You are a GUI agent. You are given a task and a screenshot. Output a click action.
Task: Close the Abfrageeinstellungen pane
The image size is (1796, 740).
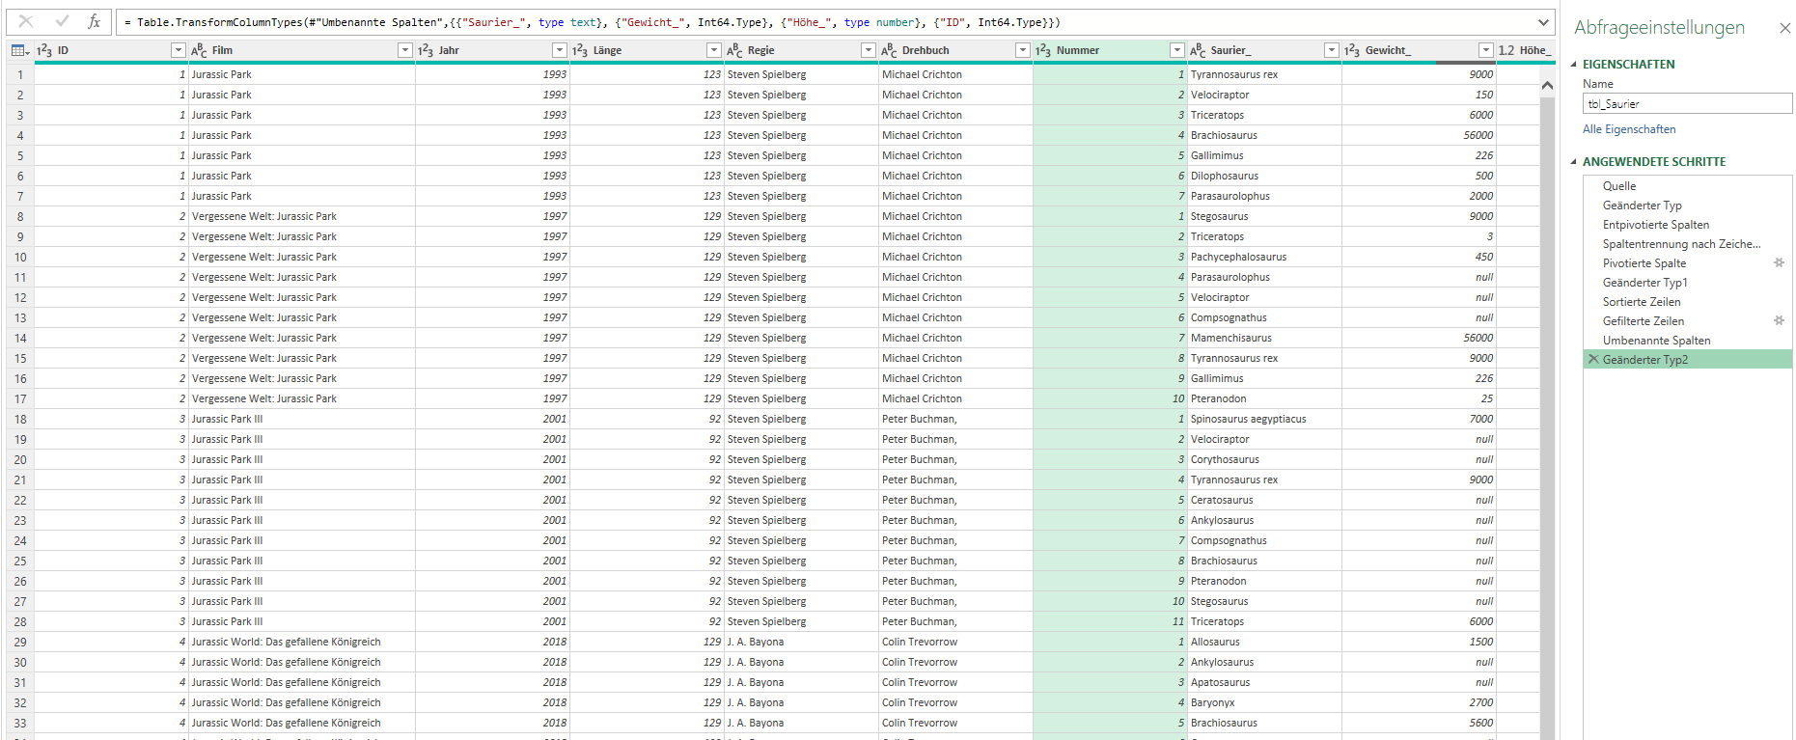pos(1784,28)
